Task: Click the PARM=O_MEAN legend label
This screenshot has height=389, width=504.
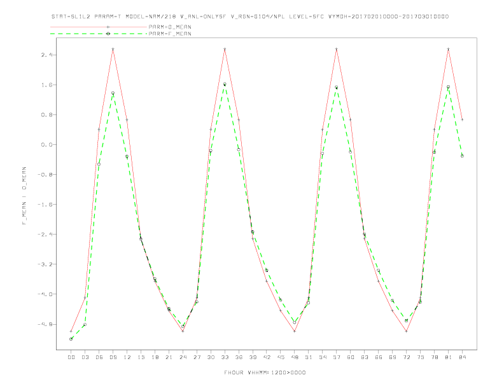Action: coord(170,27)
